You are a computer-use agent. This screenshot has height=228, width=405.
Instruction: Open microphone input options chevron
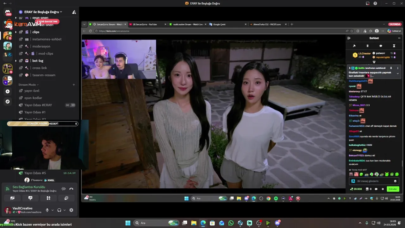(x=52, y=210)
